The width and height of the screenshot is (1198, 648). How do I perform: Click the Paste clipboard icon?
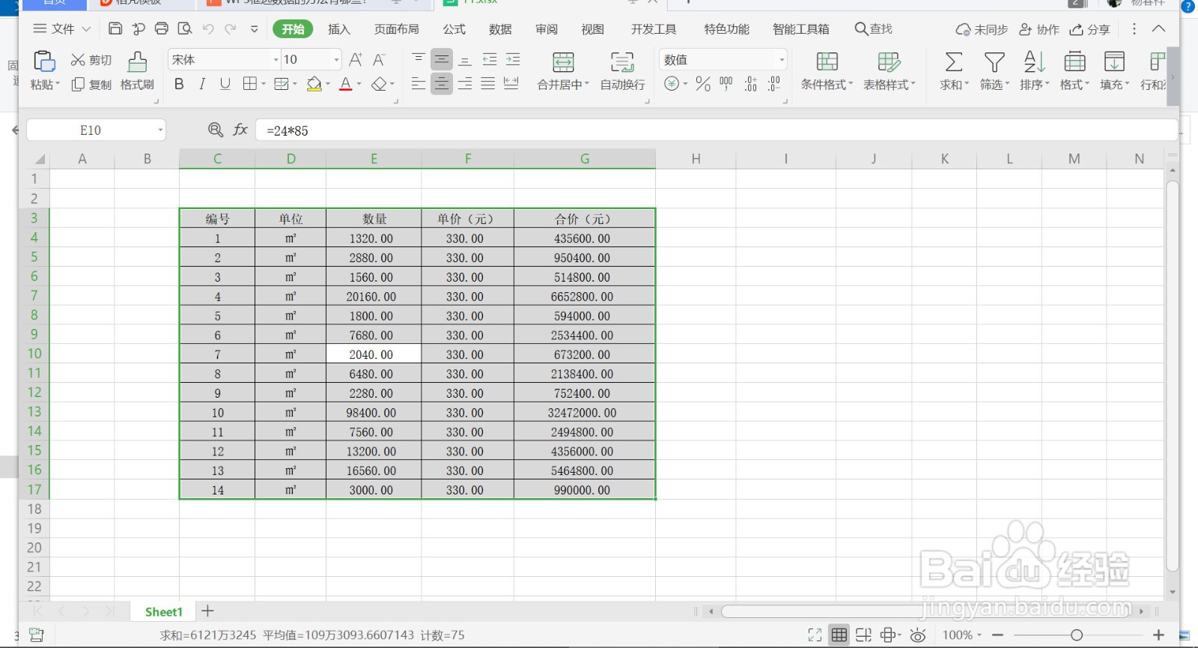click(x=44, y=61)
